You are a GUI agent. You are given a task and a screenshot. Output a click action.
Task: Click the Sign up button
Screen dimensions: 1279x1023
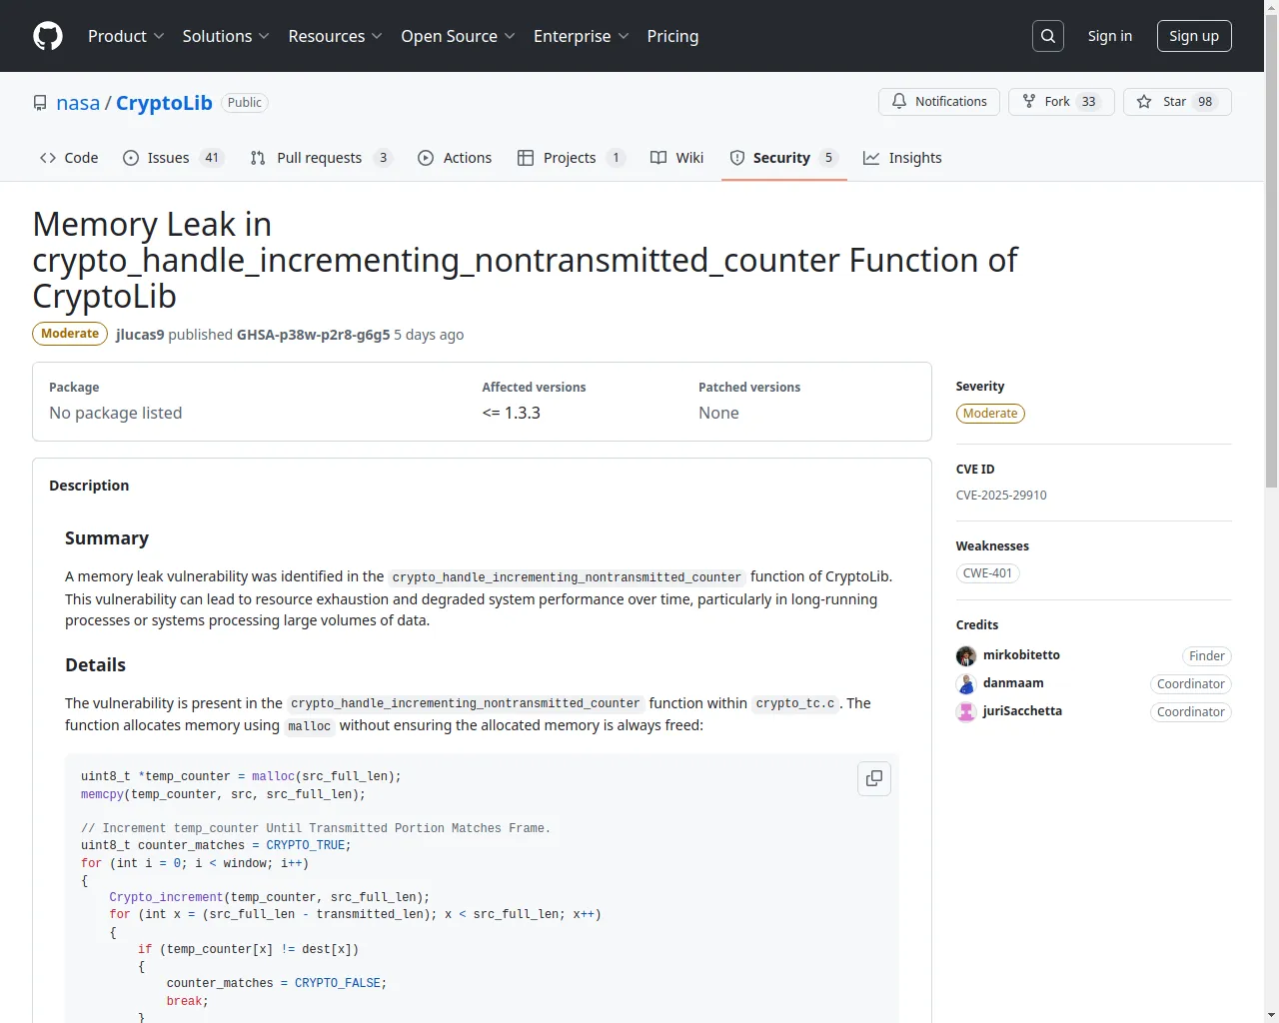[x=1194, y=36]
